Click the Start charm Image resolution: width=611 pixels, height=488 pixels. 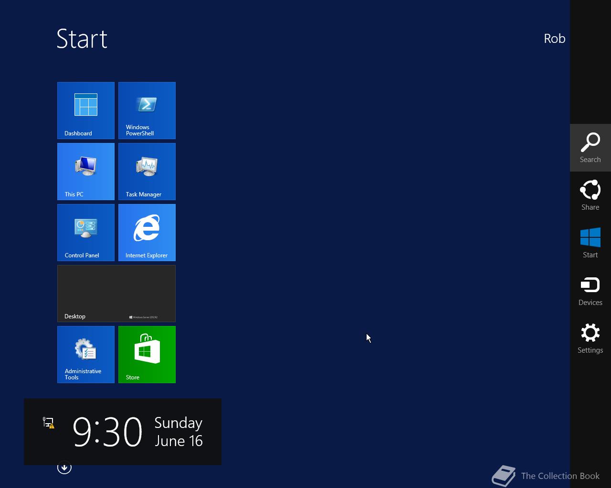pos(590,243)
